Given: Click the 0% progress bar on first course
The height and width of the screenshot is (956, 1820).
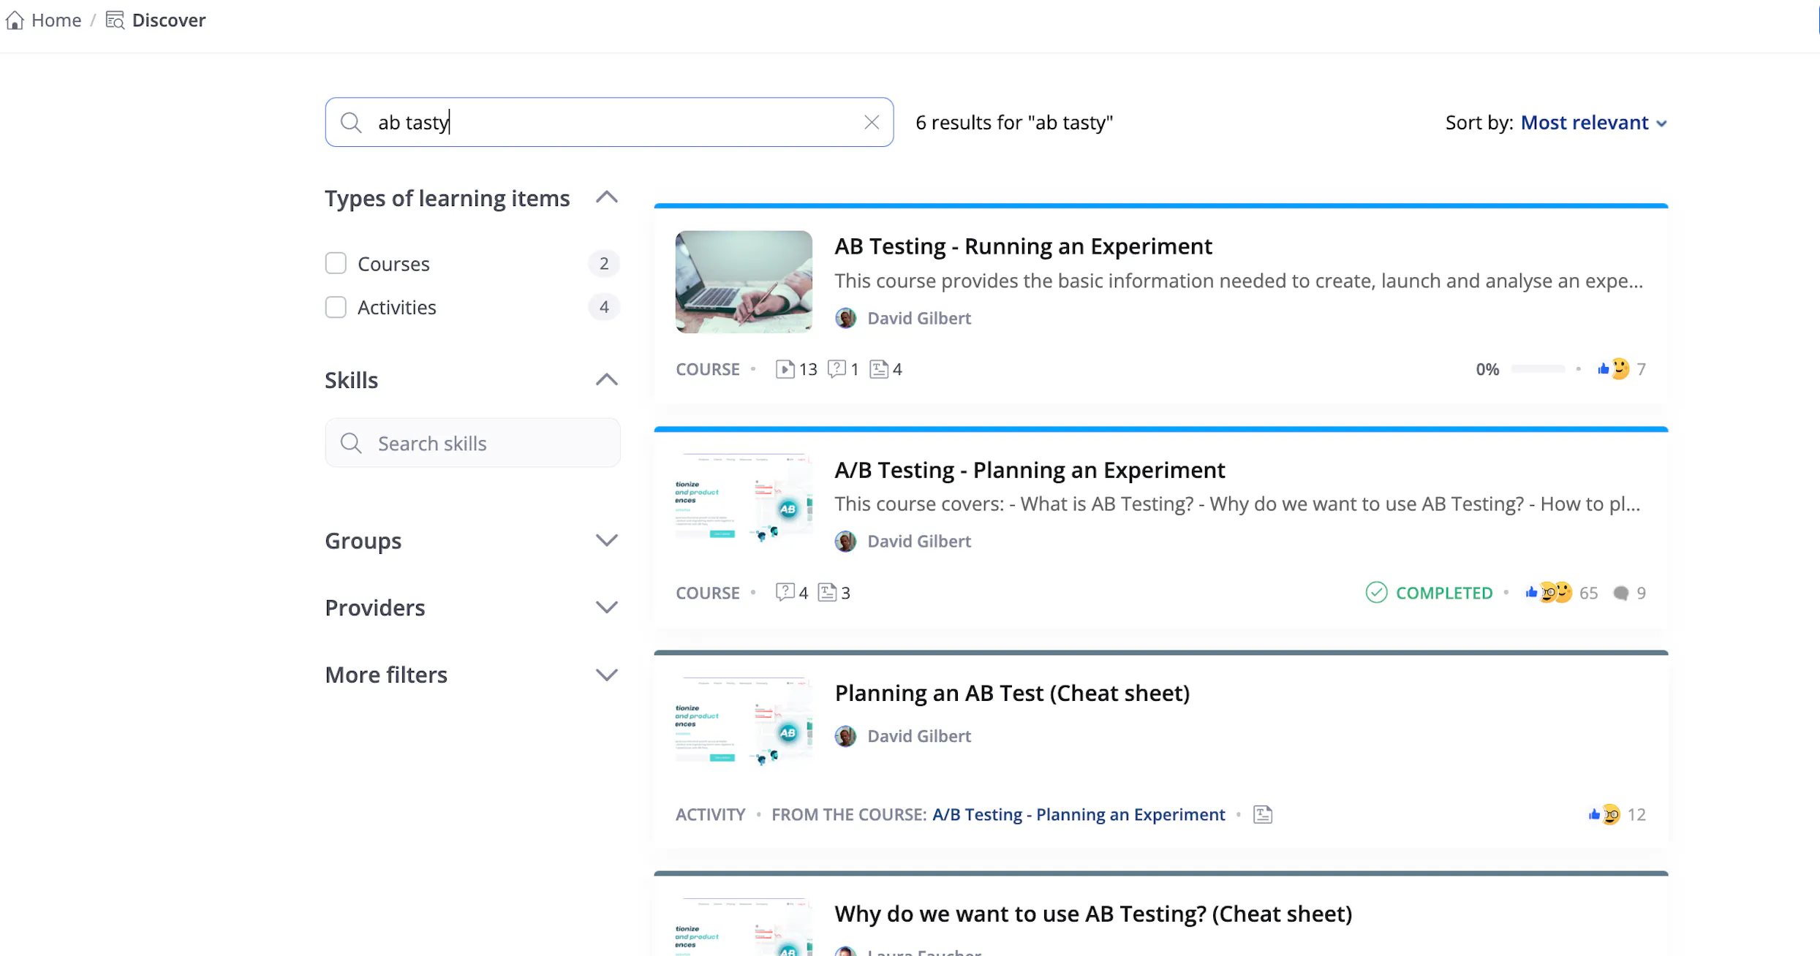Looking at the screenshot, I should (x=1538, y=369).
